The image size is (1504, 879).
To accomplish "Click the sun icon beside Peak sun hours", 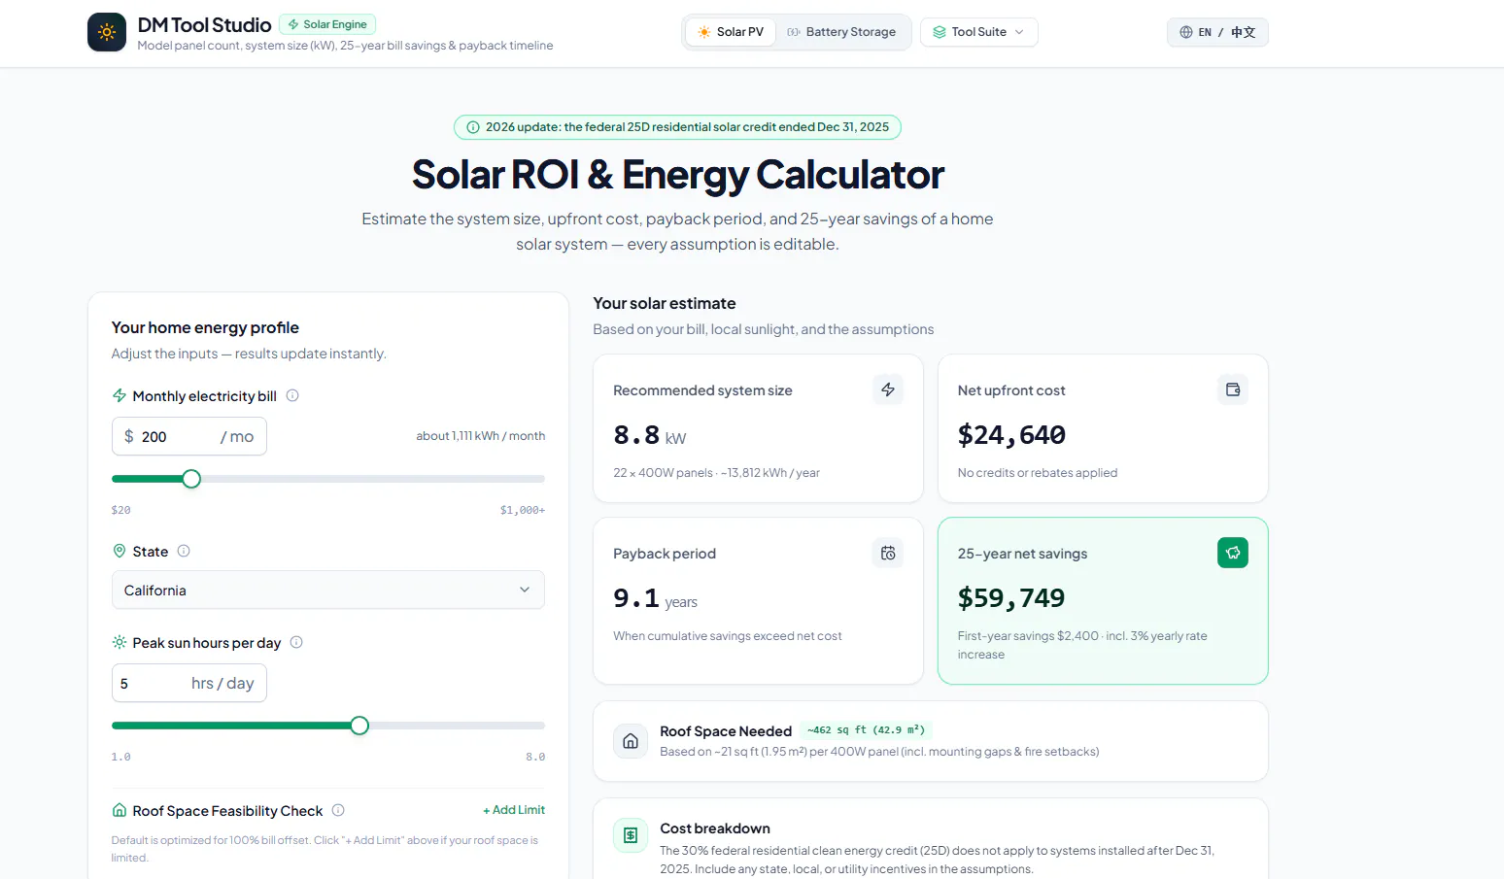I will 120,642.
